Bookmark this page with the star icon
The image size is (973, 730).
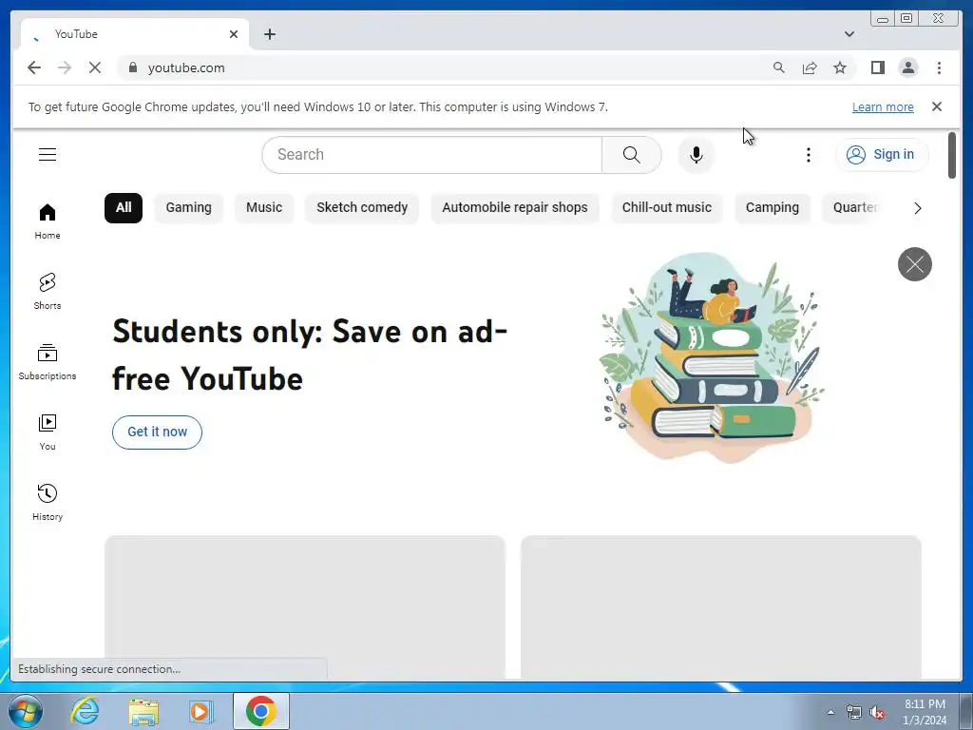[x=840, y=67]
